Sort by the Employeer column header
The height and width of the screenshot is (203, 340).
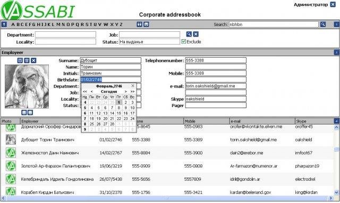30,121
